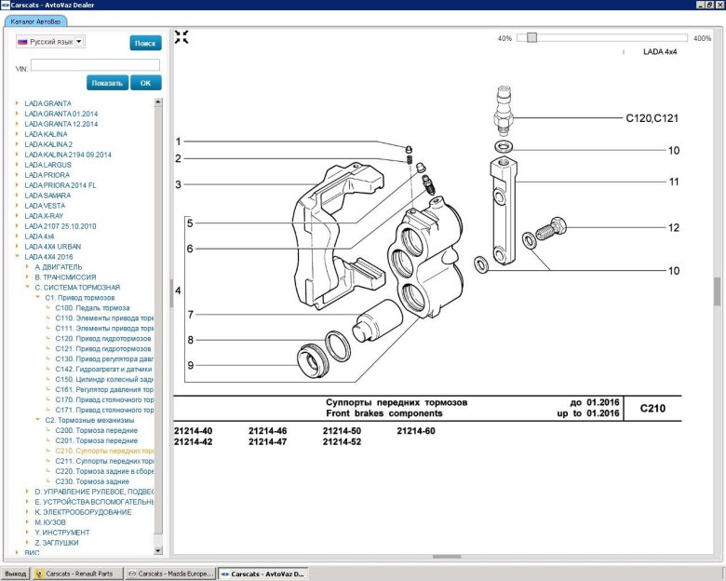The height and width of the screenshot is (581, 726).
Task: Click the zoom slider handle near 40%
Action: click(x=531, y=38)
